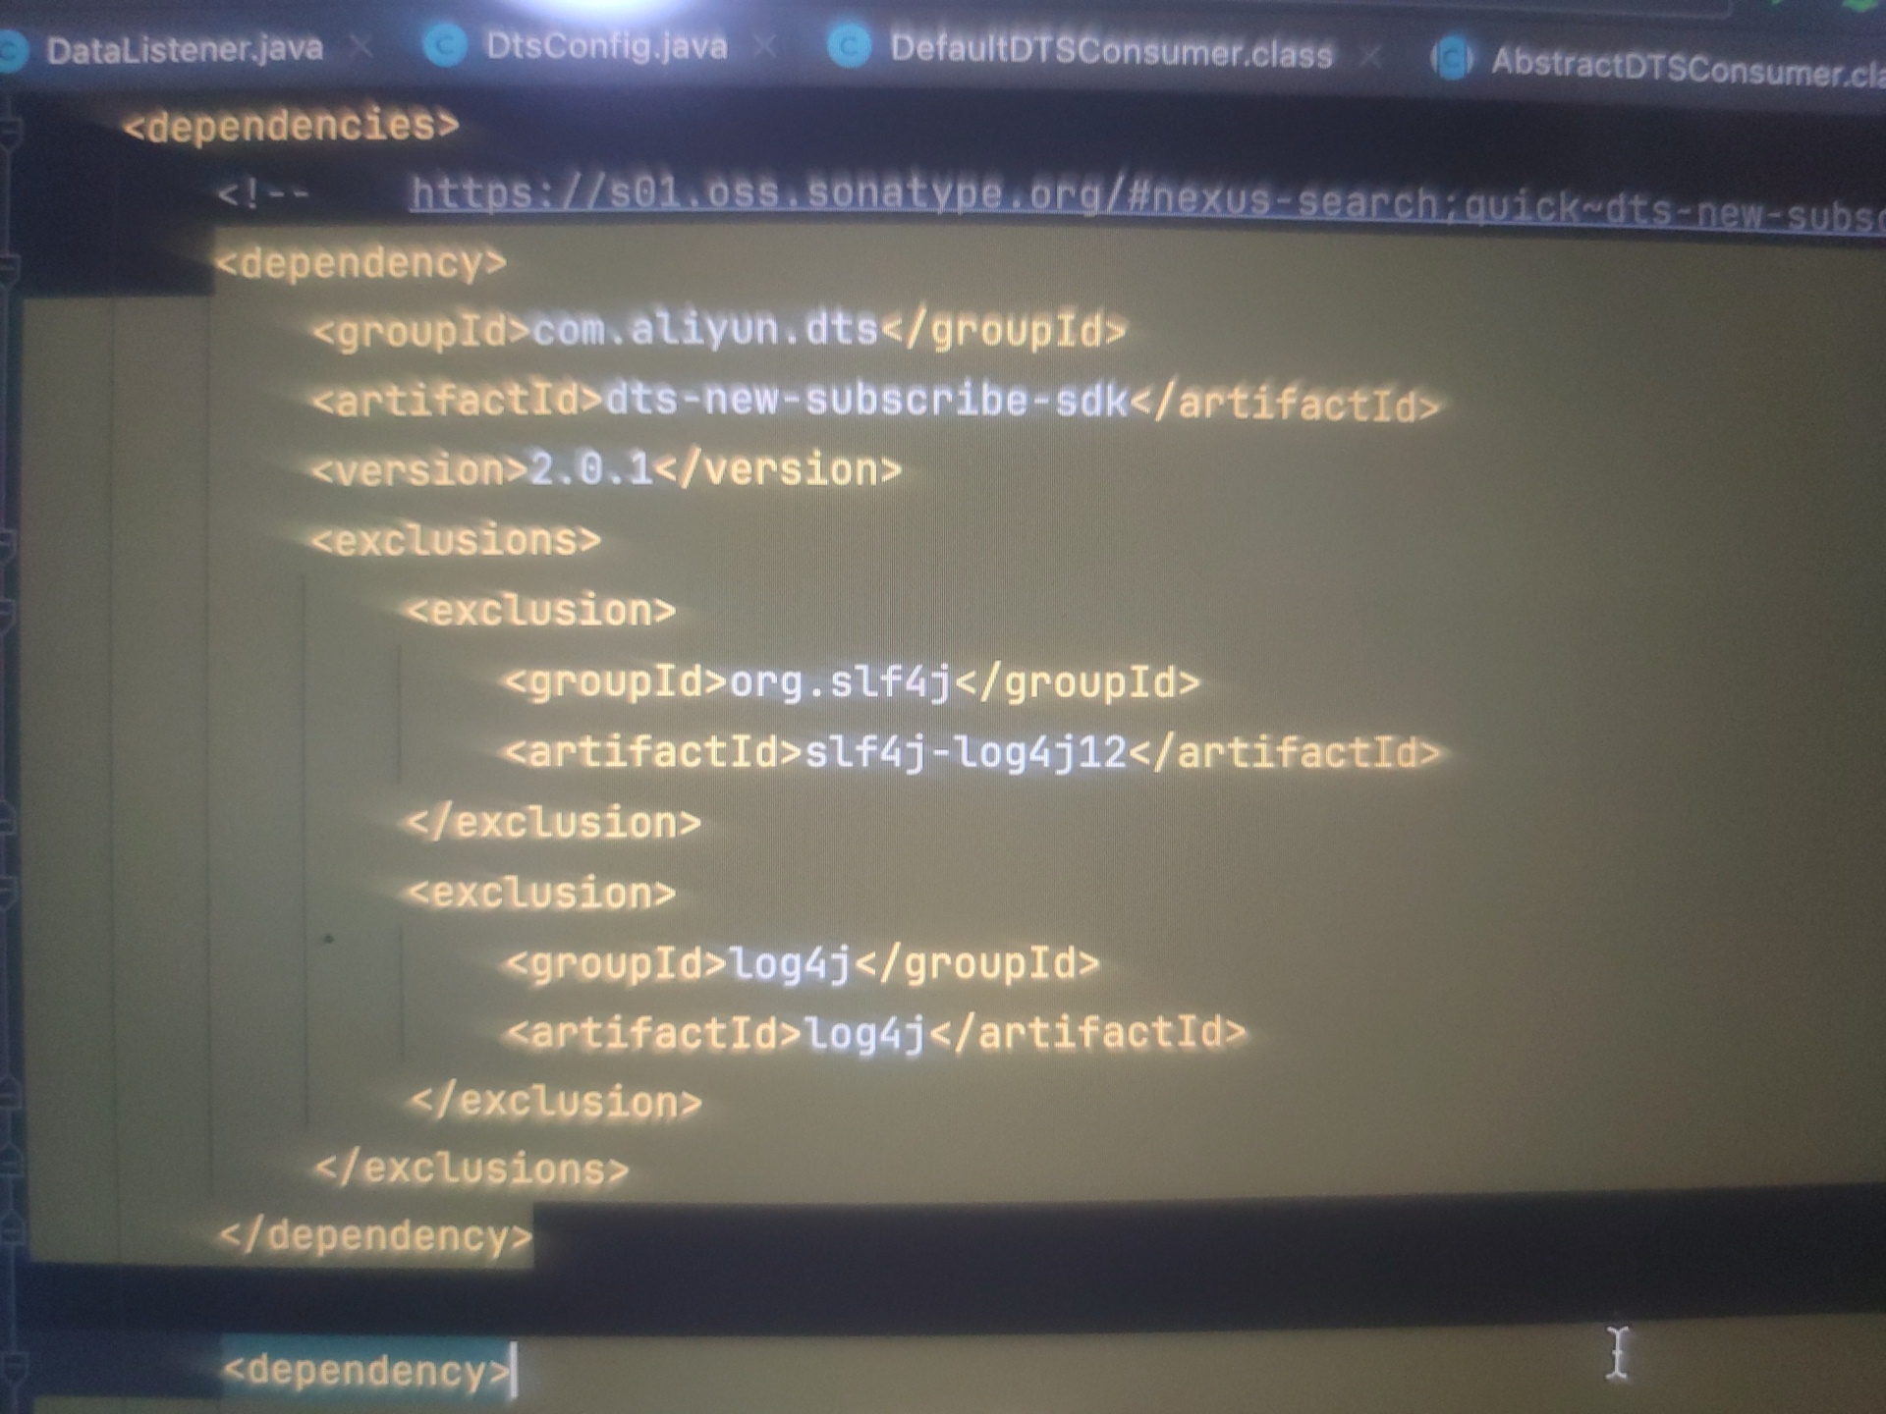Image resolution: width=1886 pixels, height=1414 pixels.
Task: Open the DtsConfig.java tab
Action: [x=606, y=46]
